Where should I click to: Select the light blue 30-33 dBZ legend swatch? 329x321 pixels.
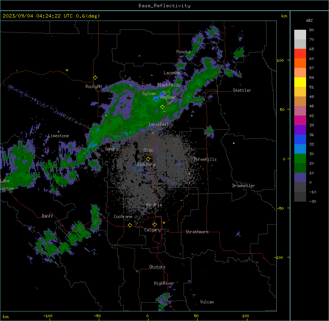(300, 149)
